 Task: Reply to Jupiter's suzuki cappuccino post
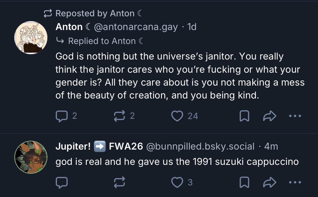61,182
